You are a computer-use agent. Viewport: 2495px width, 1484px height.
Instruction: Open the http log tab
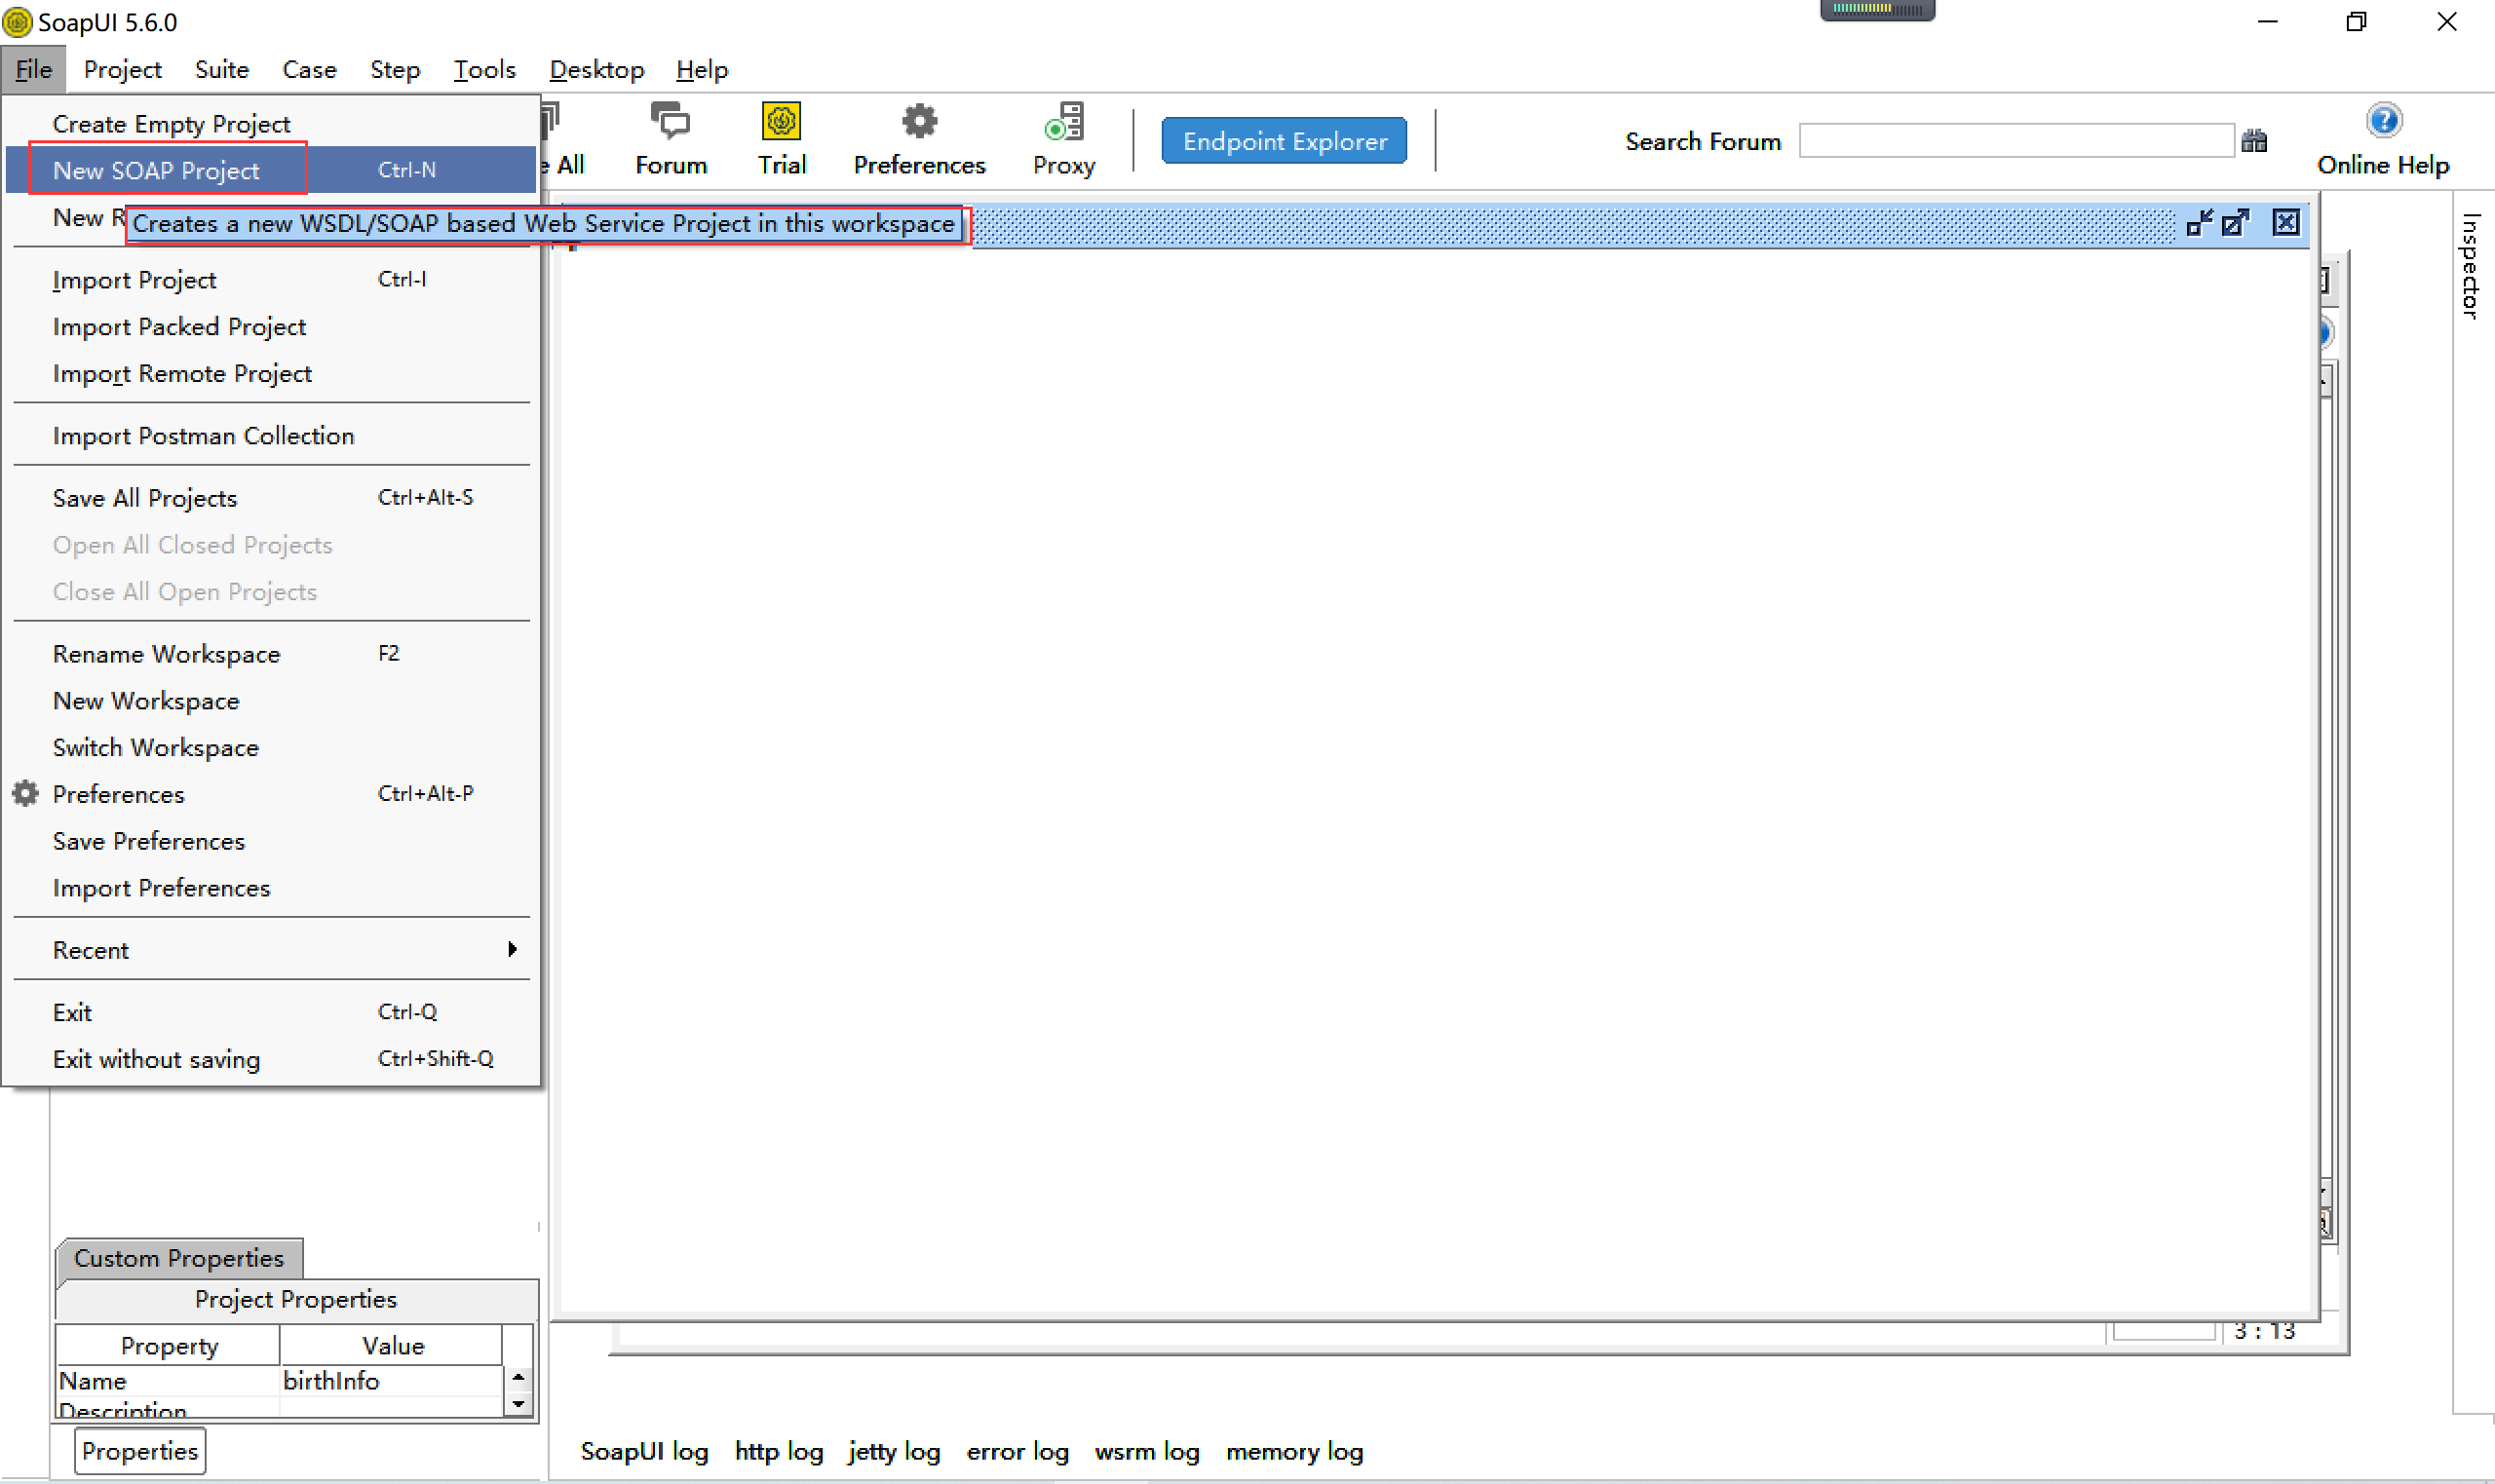[x=779, y=1451]
